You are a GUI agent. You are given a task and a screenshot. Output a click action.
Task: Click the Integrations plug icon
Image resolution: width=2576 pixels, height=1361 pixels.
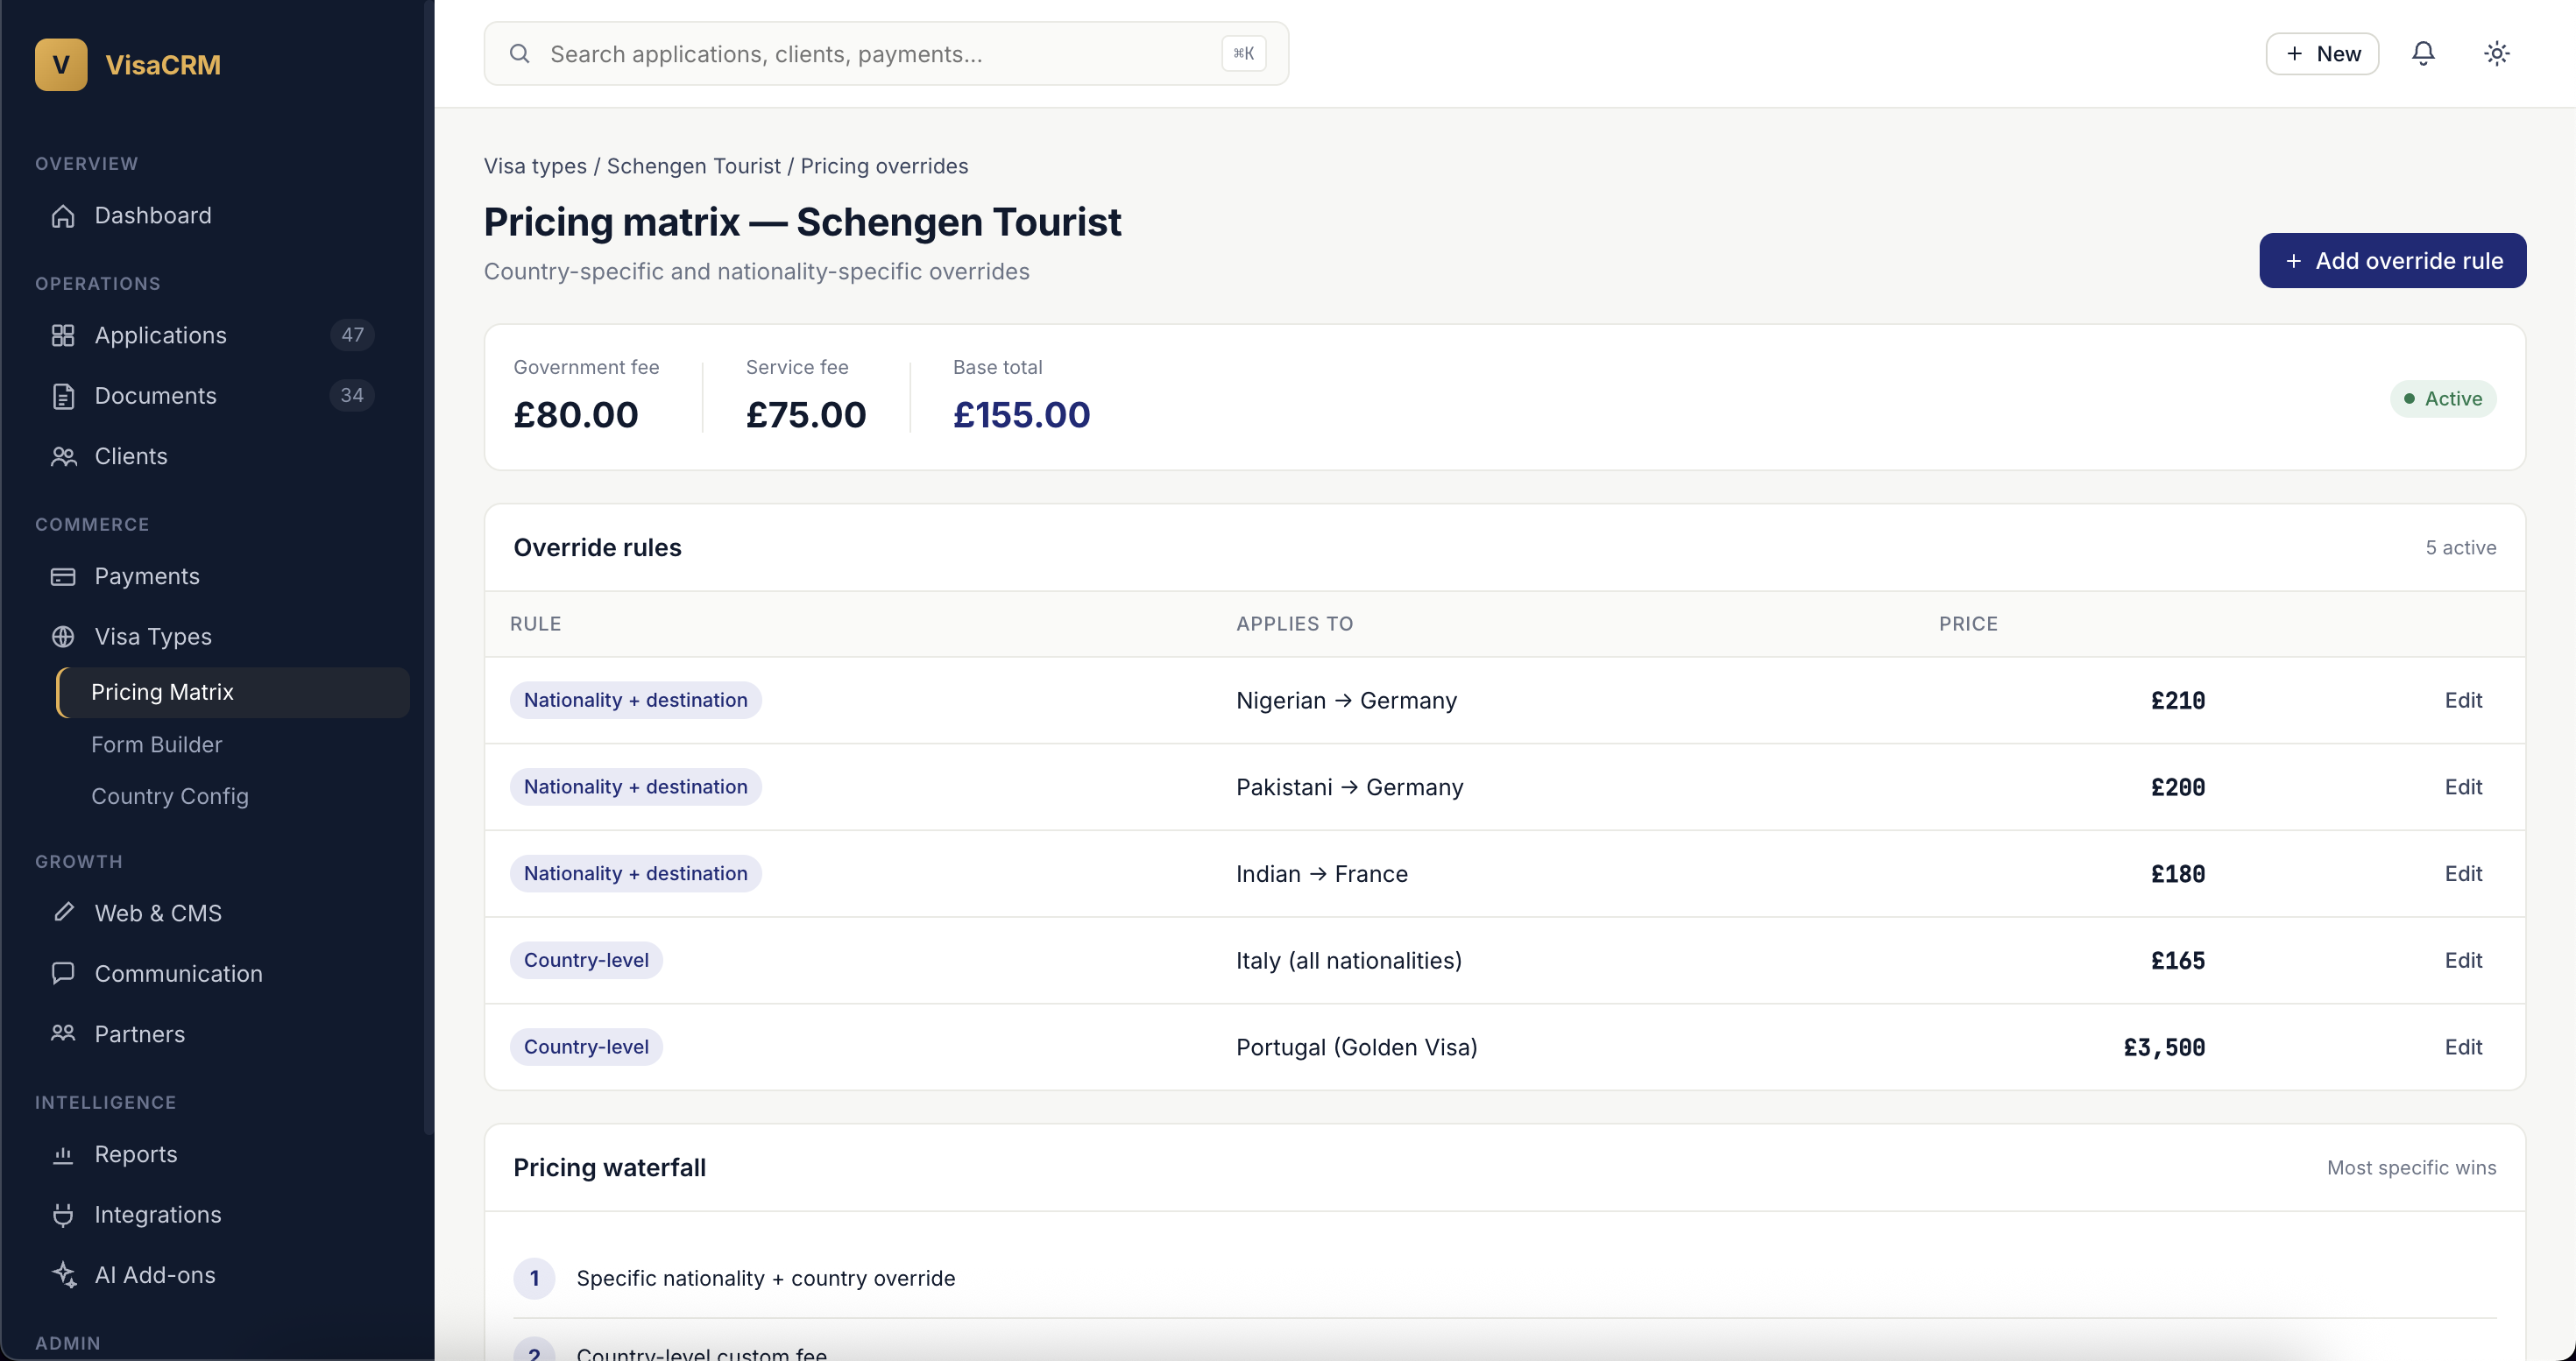63,1214
